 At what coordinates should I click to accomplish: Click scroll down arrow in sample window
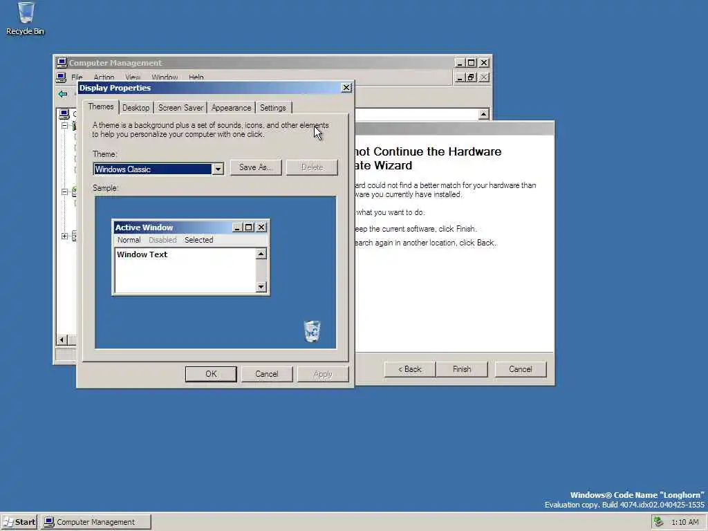pyautogui.click(x=261, y=287)
